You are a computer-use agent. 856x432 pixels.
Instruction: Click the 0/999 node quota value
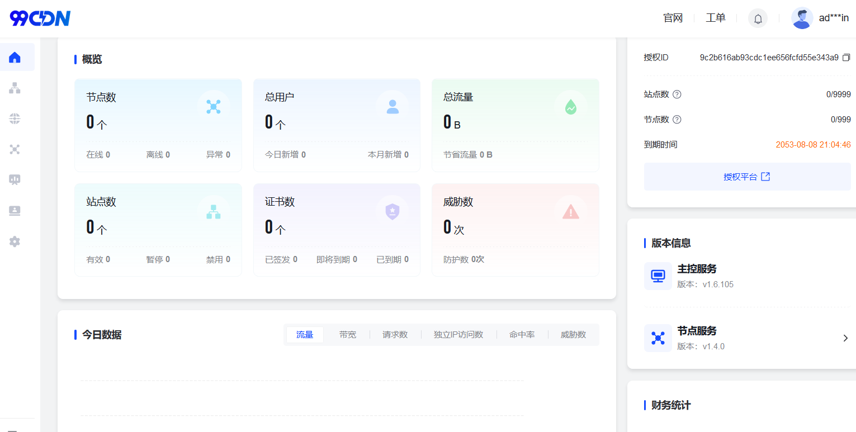pyautogui.click(x=841, y=120)
